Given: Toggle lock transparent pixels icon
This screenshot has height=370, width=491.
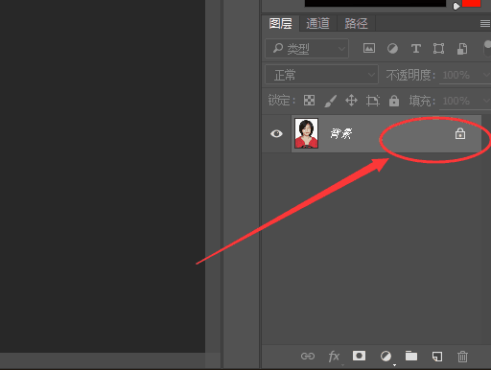Looking at the screenshot, I should click(309, 101).
